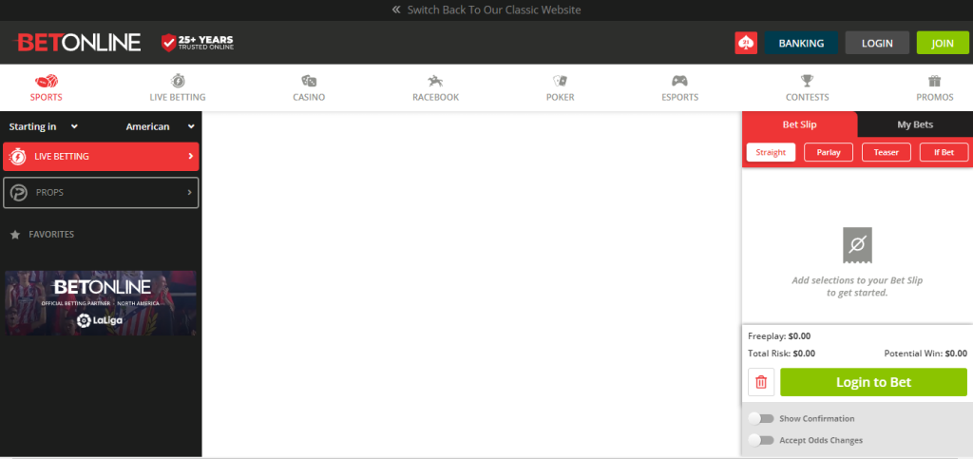Click the Racebook horse icon
This screenshot has width=973, height=459.
(435, 81)
